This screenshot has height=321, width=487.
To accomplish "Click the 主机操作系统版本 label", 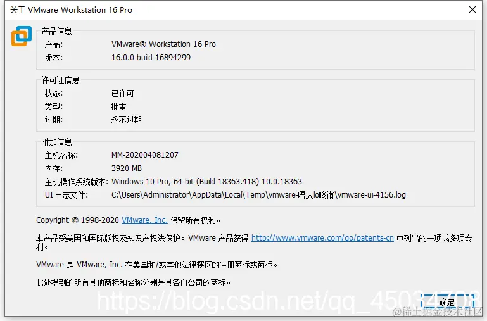I will coord(77,182).
